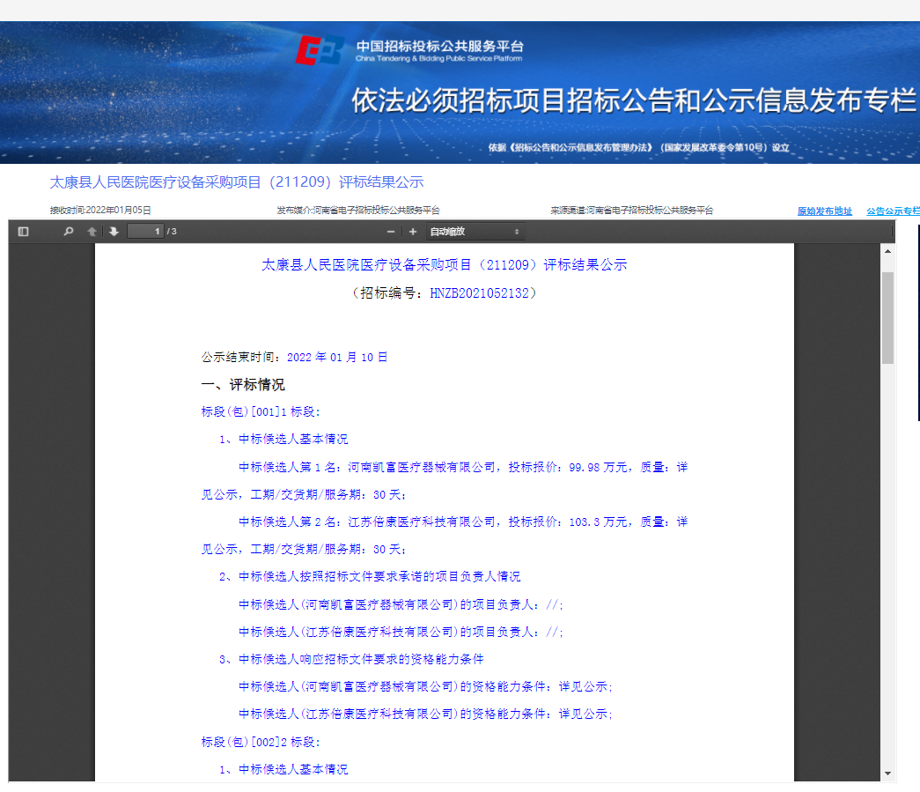This screenshot has width=920, height=792.
Task: Zoom in on the PDF document
Action: (x=412, y=232)
